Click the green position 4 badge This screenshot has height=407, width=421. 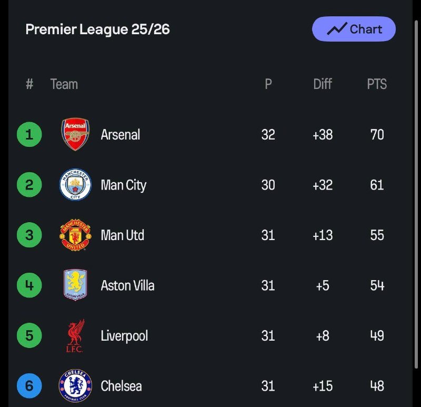coord(29,285)
